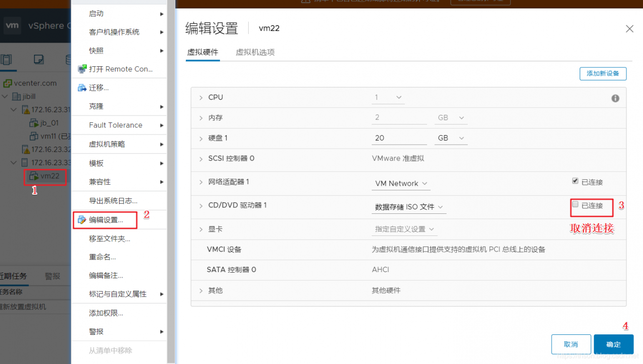Choose Open Remote Console menu entry
The width and height of the screenshot is (643, 364).
click(x=119, y=69)
